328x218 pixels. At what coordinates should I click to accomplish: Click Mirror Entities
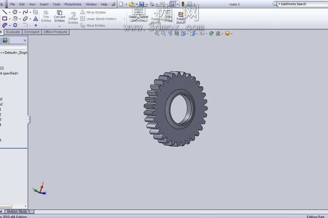pos(93,12)
